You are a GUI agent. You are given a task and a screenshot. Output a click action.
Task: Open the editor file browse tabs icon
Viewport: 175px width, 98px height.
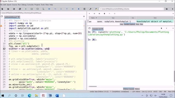pos(2,16)
